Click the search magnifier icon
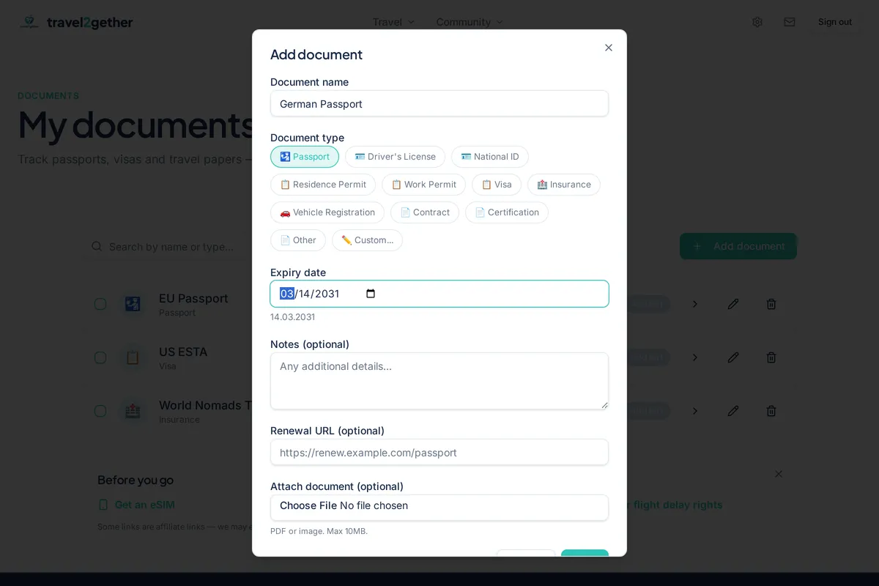The image size is (879, 586). click(x=97, y=246)
